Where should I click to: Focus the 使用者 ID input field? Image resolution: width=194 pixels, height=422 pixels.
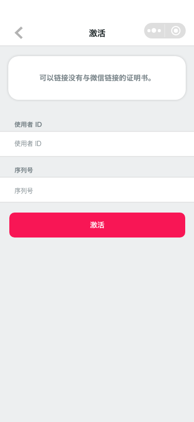point(97,144)
